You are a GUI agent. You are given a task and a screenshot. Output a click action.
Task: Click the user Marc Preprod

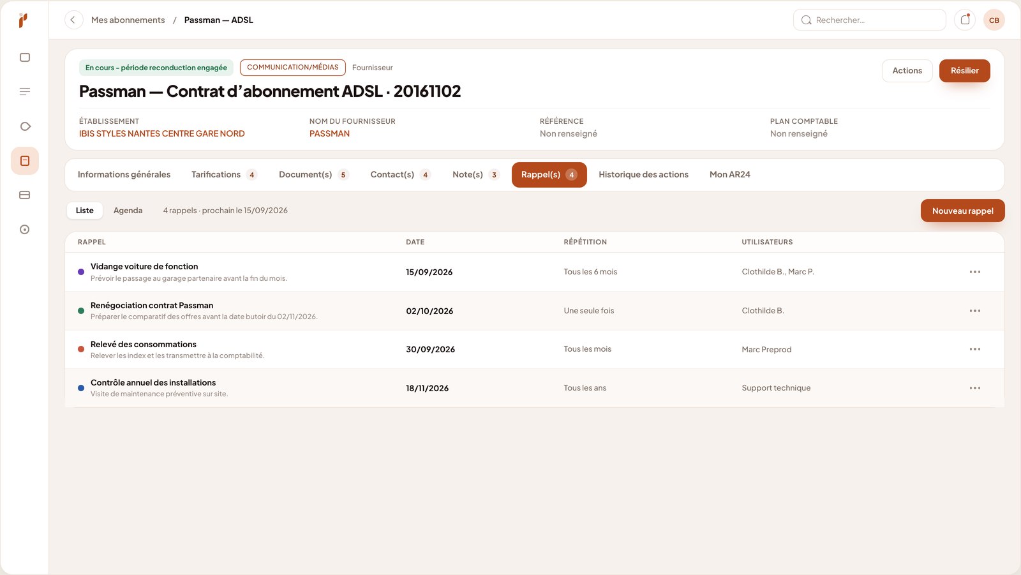[766, 350]
